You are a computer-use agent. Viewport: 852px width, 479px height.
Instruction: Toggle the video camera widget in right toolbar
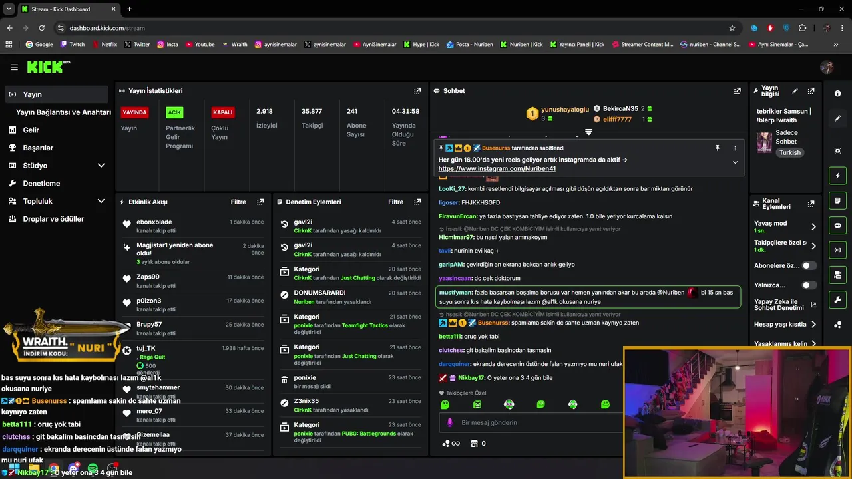[837, 275]
